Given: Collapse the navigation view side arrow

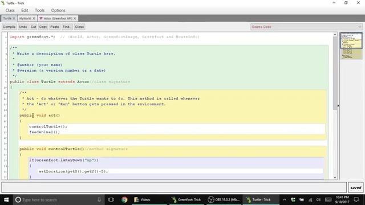Looking at the screenshot, I should (338, 106).
